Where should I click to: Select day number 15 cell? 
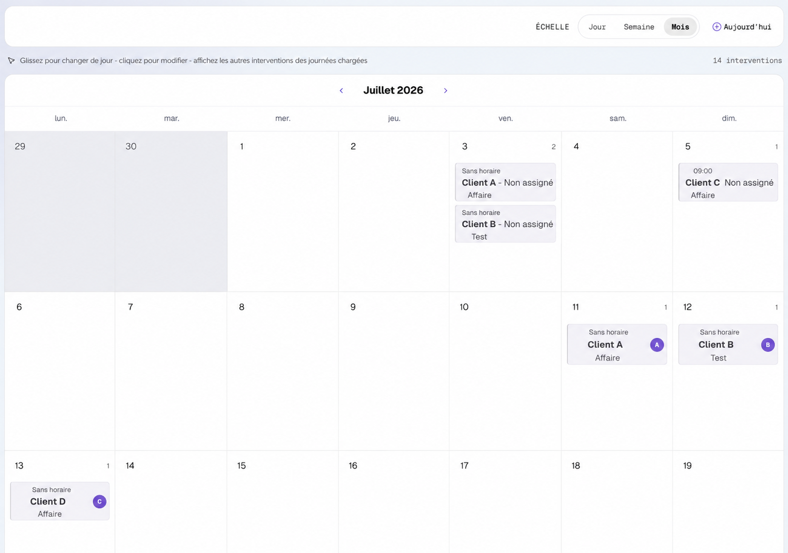[283, 502]
